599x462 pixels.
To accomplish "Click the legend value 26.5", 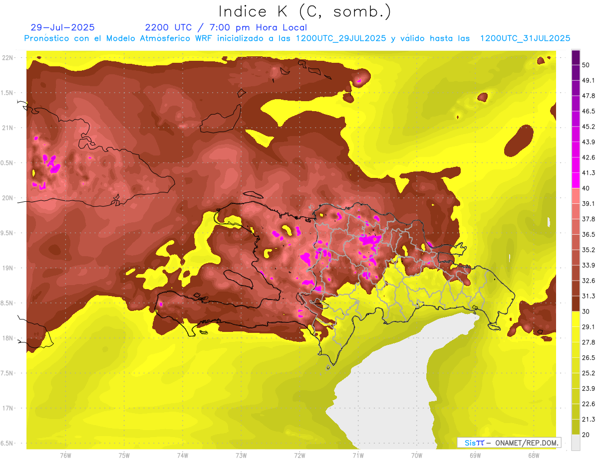I will (588, 358).
